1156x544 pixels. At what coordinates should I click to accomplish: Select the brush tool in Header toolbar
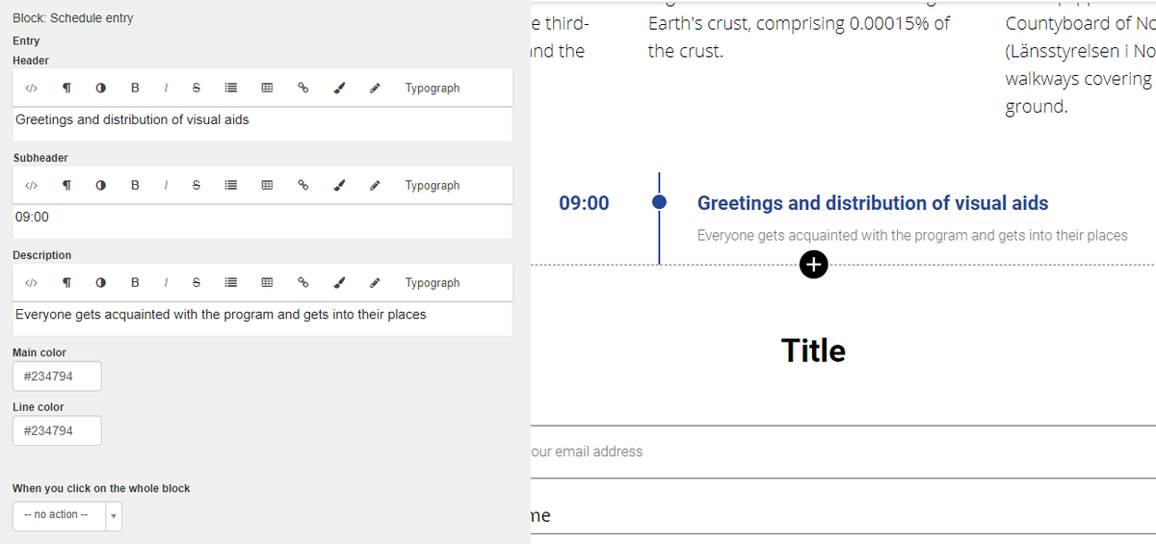tap(339, 88)
